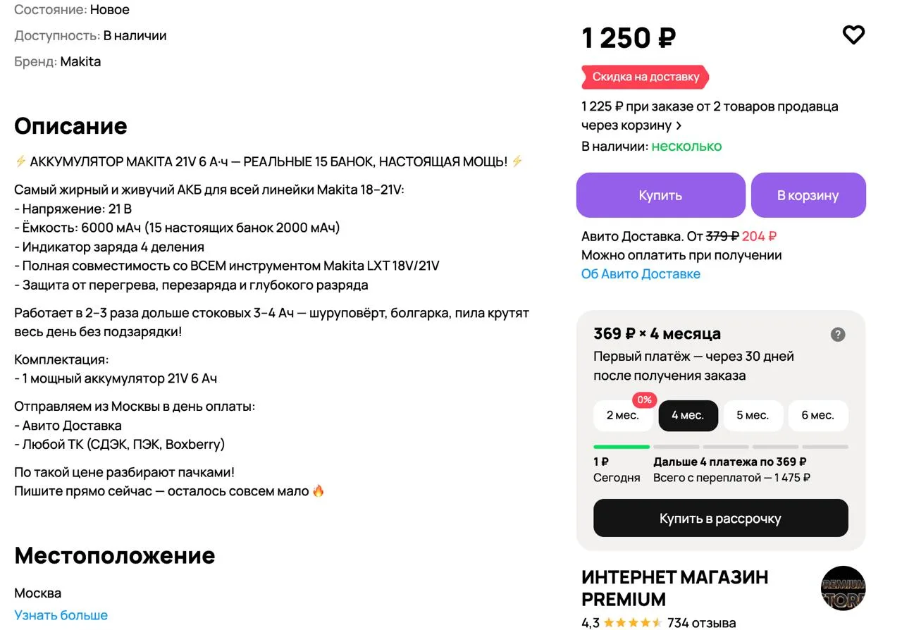Click Узнать больше under location
Screen dimensions: 902x630
(x=61, y=615)
